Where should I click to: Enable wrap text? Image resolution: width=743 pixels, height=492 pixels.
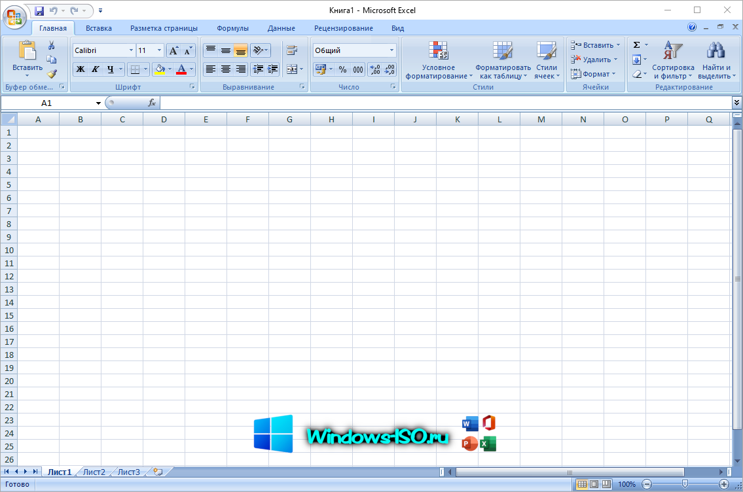click(292, 50)
